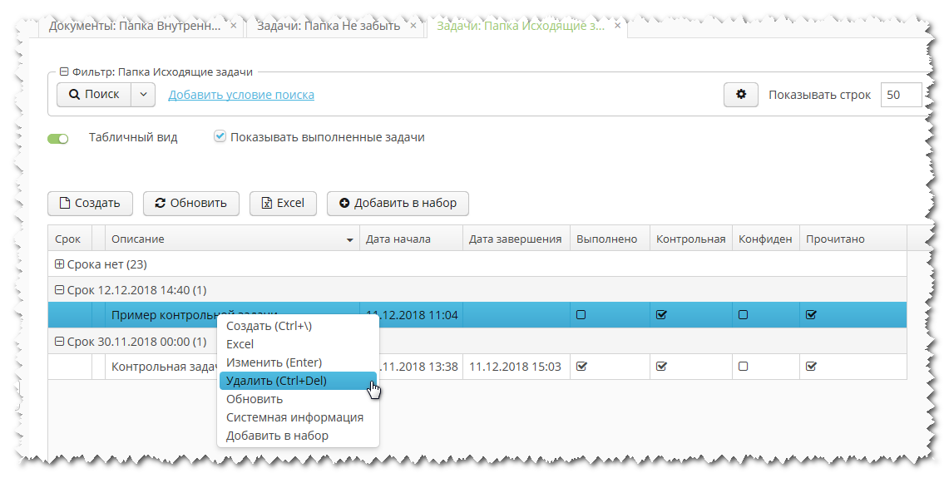The width and height of the screenshot is (949, 478).
Task: Collapse the 'Срок 12.12.2018 14:40' group
Action: point(59,290)
